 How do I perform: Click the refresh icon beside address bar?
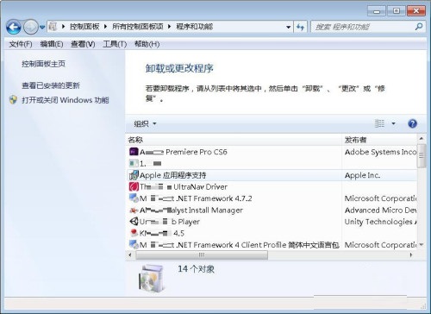[300, 28]
